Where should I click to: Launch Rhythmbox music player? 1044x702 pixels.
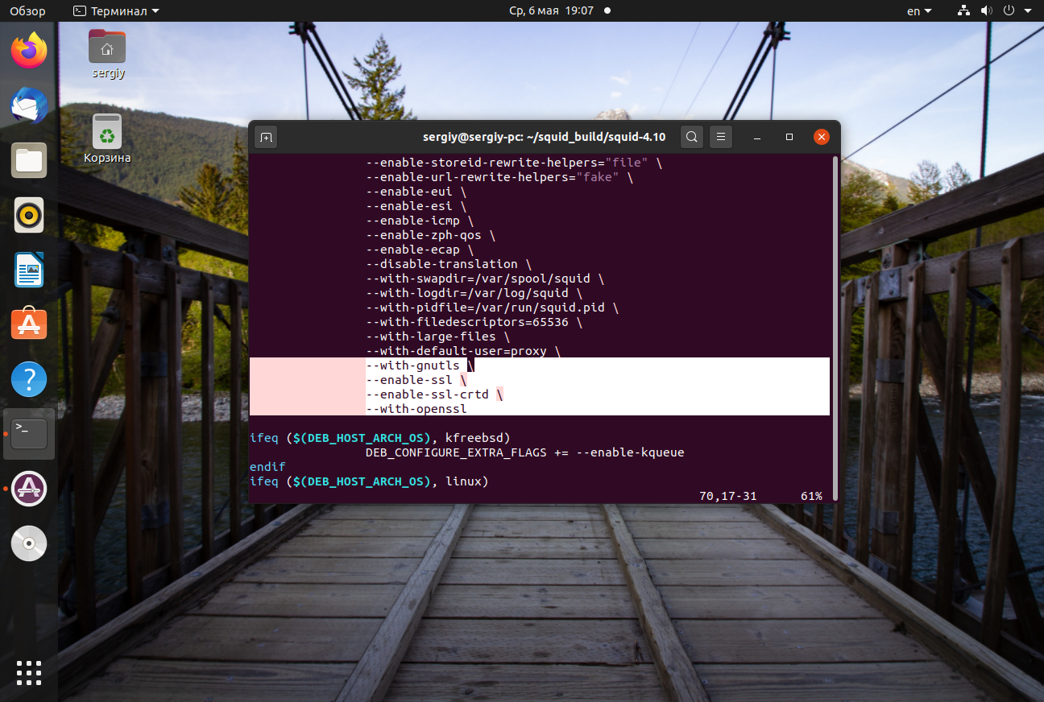[29, 215]
